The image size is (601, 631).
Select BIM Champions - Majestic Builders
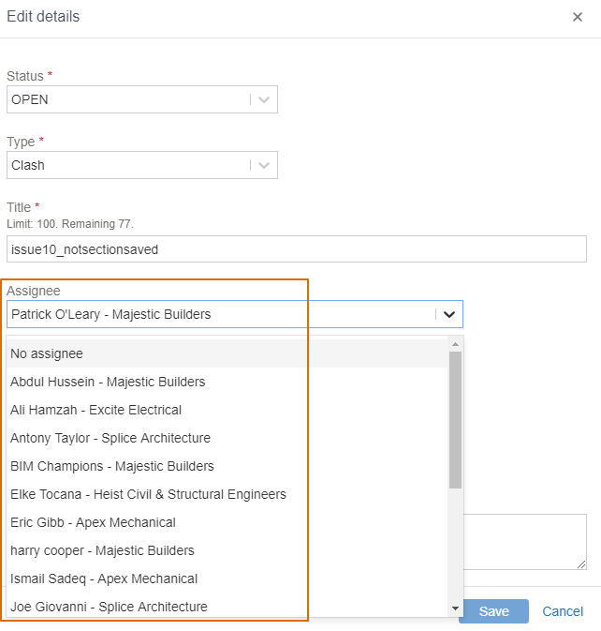point(227,466)
